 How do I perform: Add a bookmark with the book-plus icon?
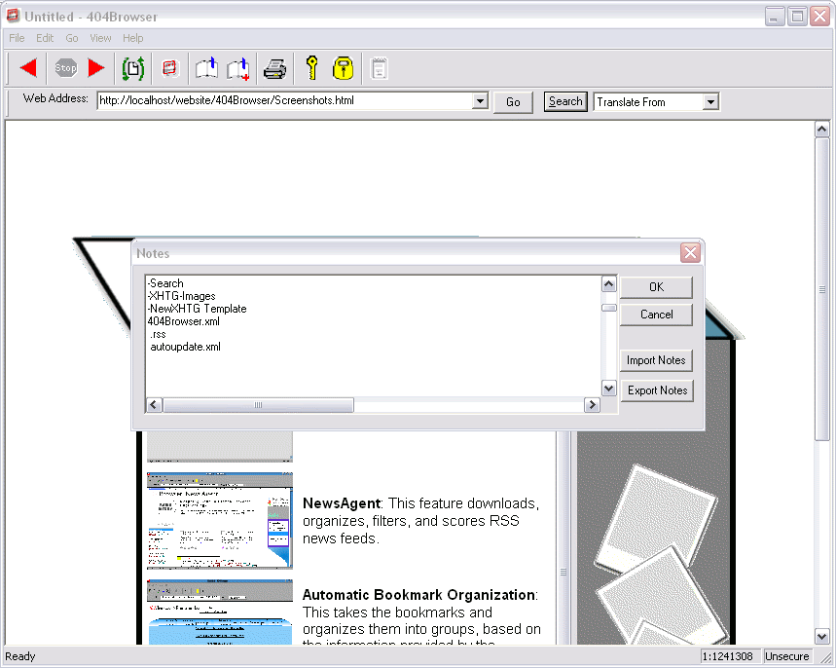237,69
